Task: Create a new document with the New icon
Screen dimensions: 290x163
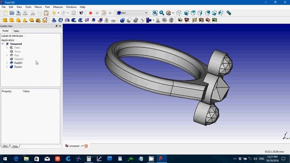Action: (x=5, y=13)
